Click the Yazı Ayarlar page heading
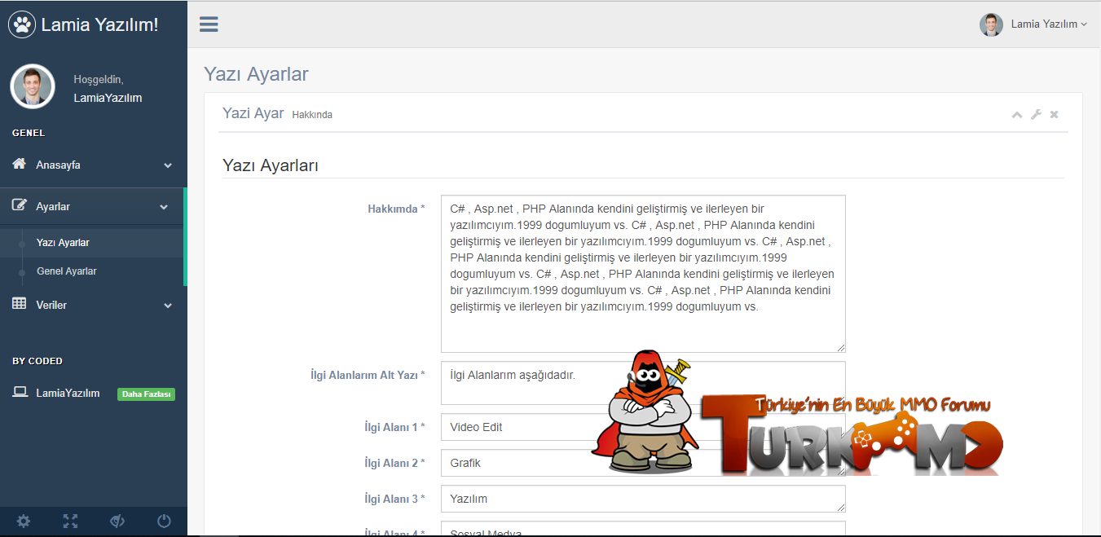Image resolution: width=1101 pixels, height=537 pixels. point(256,74)
